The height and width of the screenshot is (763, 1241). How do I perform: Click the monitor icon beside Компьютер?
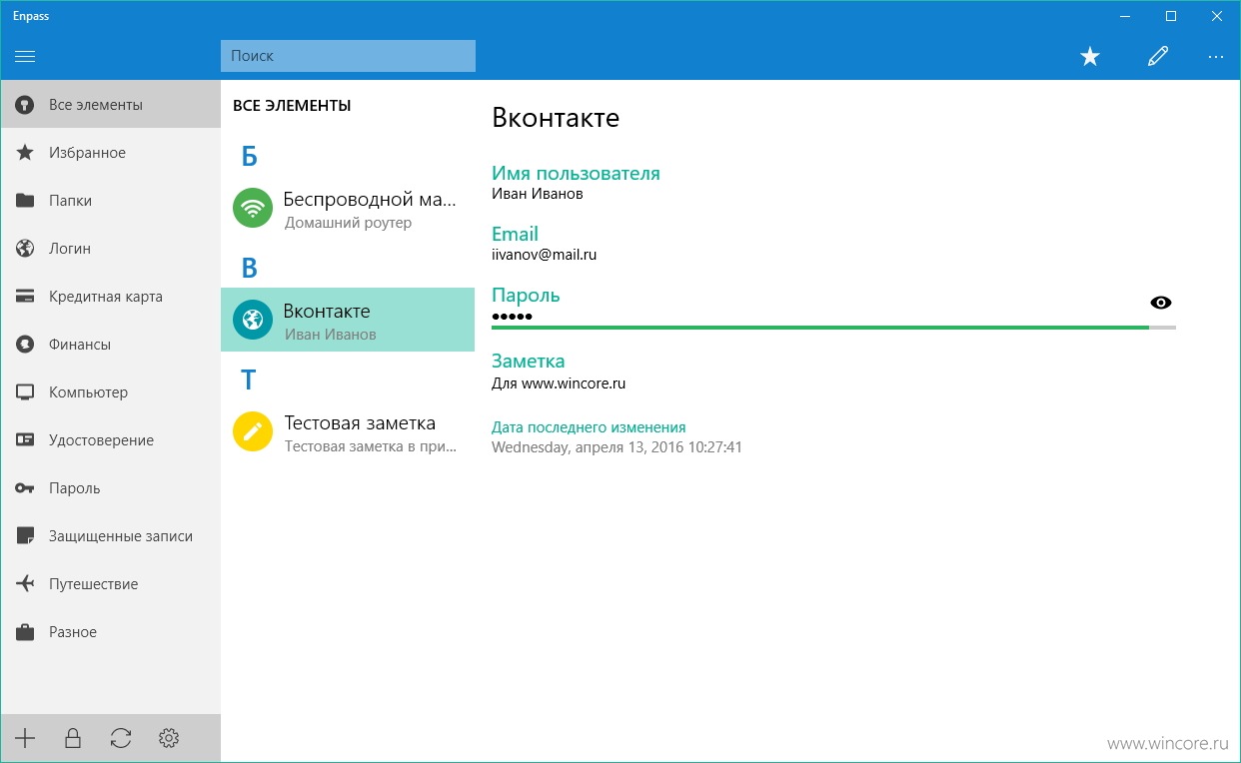click(25, 392)
